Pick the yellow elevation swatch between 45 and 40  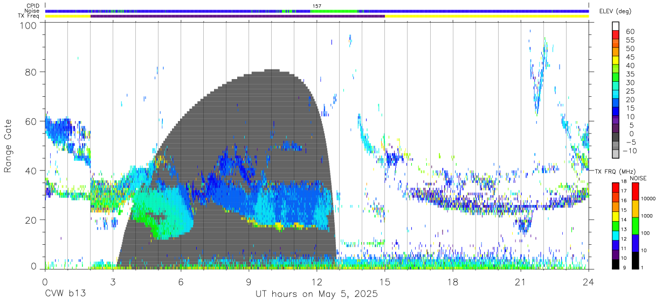pos(616,61)
